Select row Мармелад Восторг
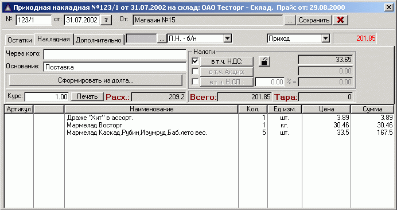397x210 pixels. pyautogui.click(x=199, y=125)
